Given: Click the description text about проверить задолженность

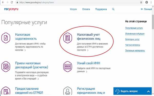Looking at the screenshot, I should (x=30, y=47).
